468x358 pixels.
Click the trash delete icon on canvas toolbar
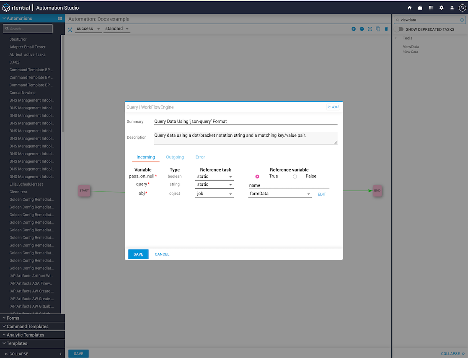tap(386, 29)
